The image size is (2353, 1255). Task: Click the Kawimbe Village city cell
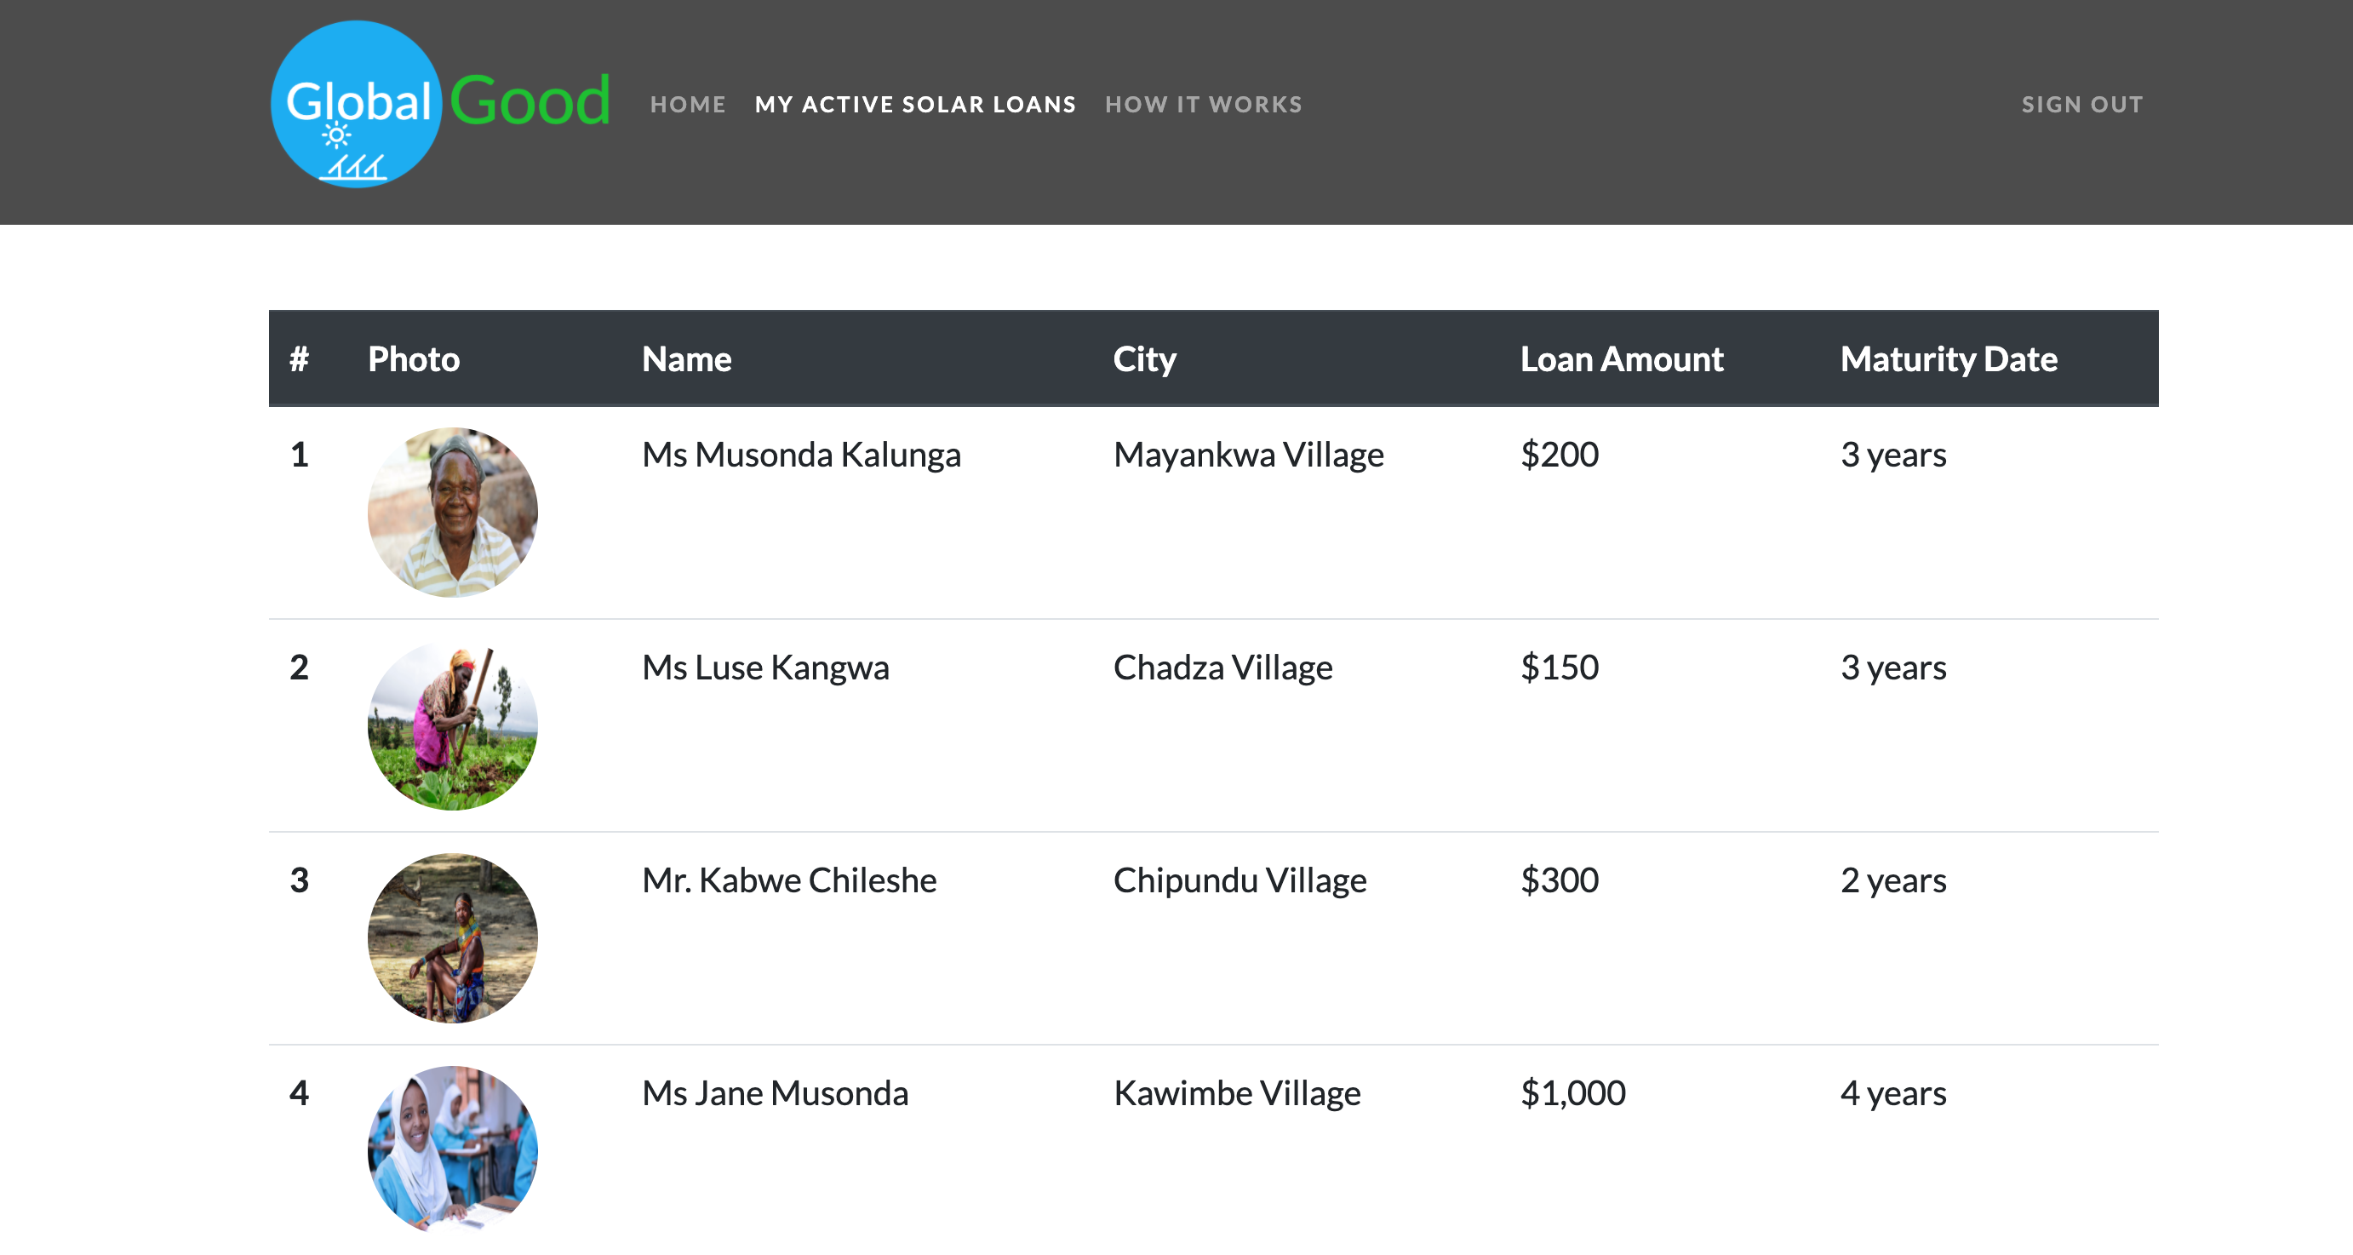pos(1237,1092)
